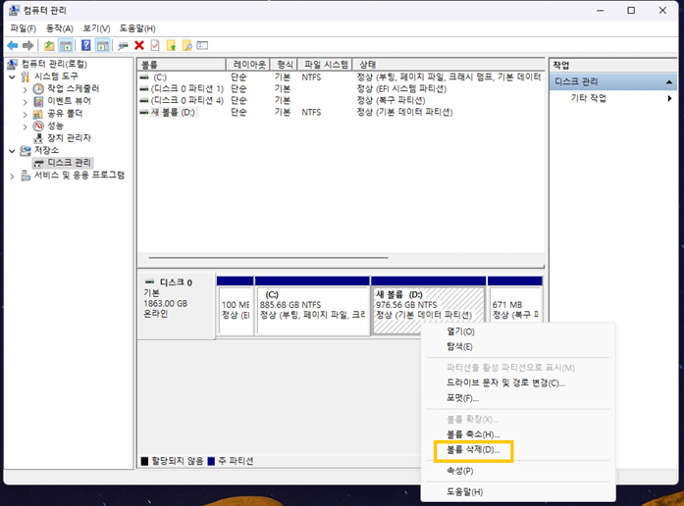The image size is (684, 506).
Task: Select the 공유 폴더 icon in tree
Action: pos(38,114)
